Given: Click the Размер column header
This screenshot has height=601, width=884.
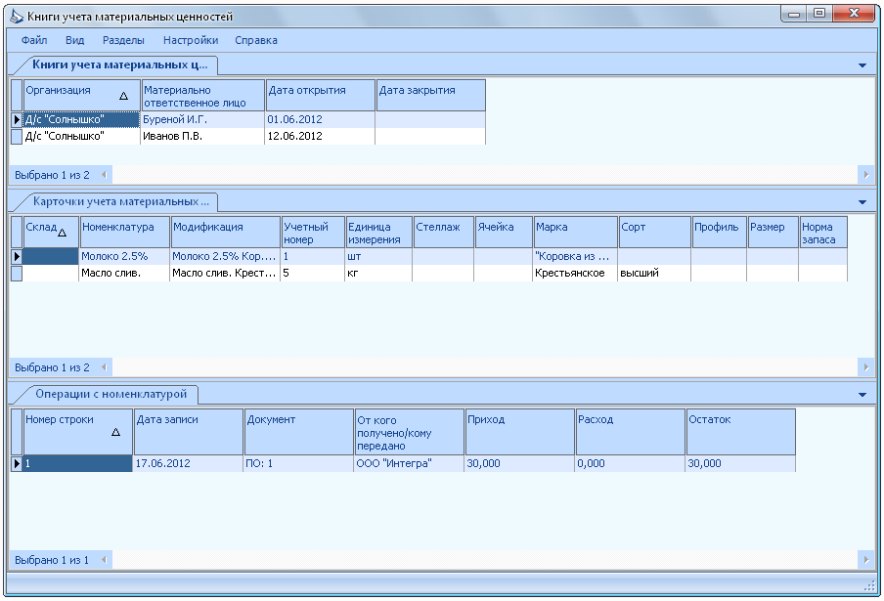Looking at the screenshot, I should (x=773, y=232).
